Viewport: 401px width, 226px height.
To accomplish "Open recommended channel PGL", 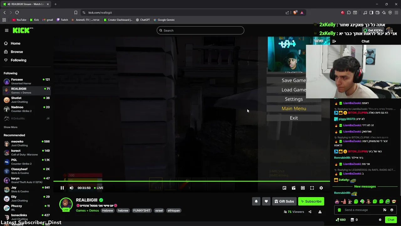I will click(27, 162).
